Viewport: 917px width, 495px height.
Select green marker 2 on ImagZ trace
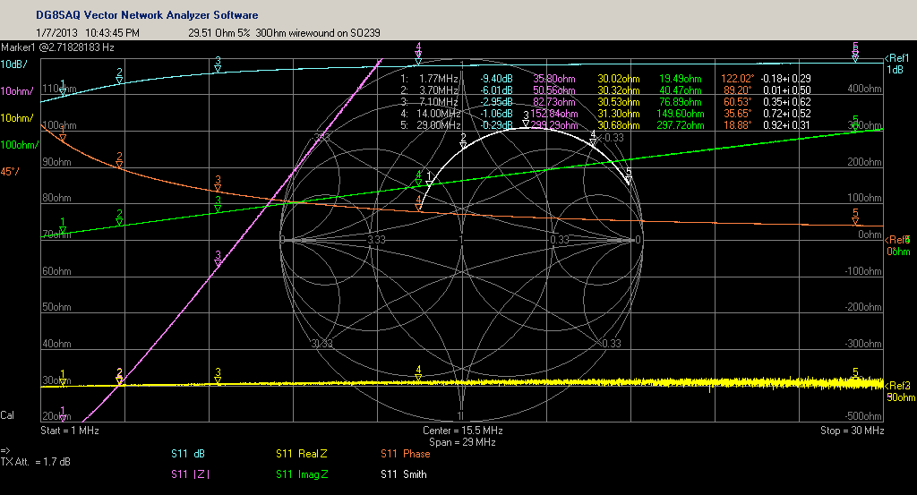119,218
